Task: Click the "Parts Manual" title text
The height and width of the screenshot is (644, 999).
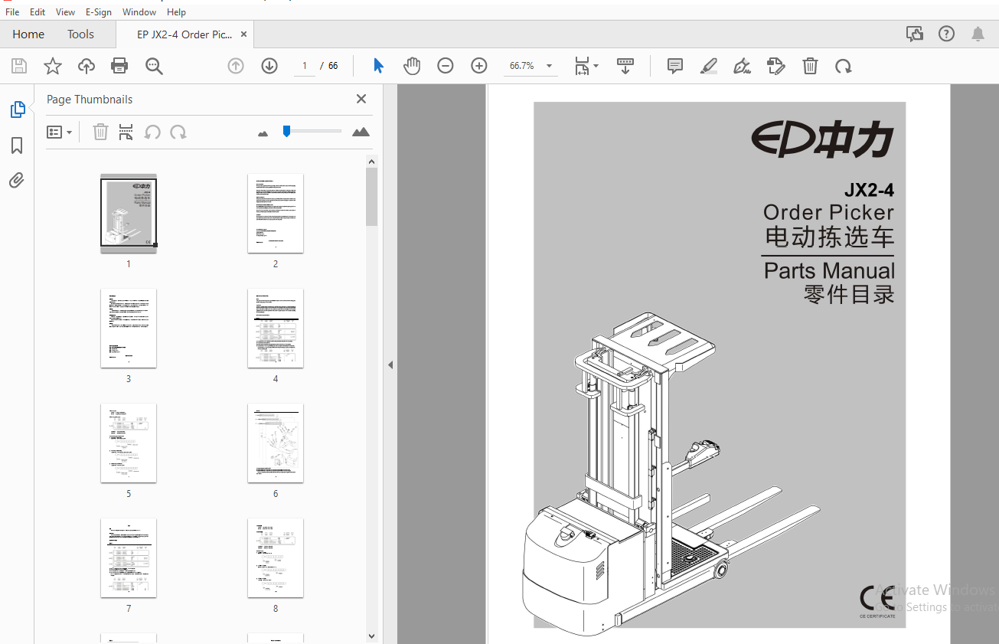Action: (829, 271)
